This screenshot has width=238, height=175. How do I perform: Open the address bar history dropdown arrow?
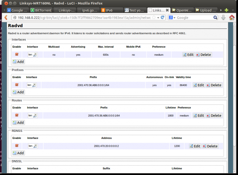tap(159, 17)
